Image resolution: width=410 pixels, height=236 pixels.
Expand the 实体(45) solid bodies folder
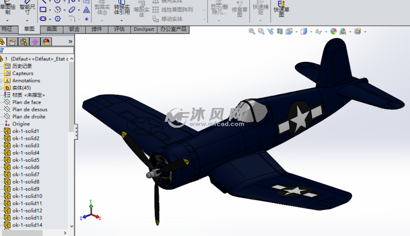pyautogui.click(x=2, y=88)
